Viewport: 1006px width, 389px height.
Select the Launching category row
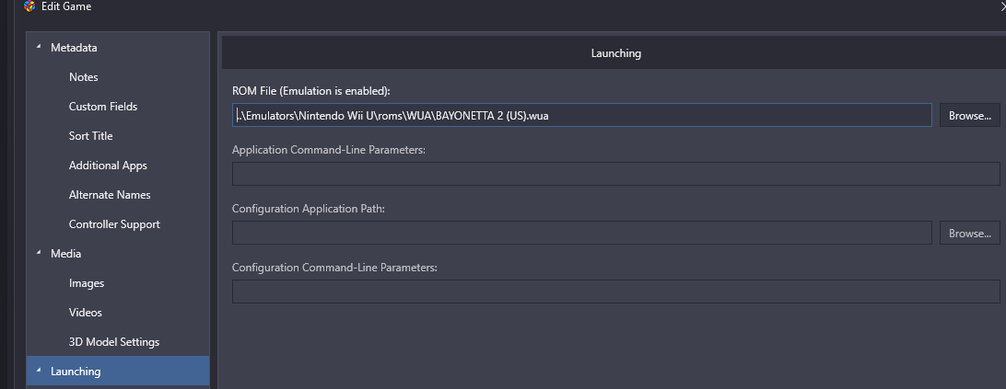[118, 371]
